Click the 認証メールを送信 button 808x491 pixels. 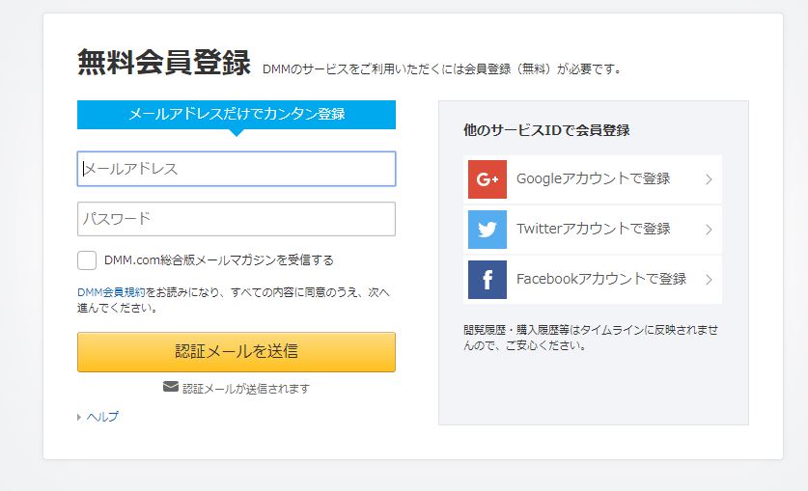click(237, 352)
